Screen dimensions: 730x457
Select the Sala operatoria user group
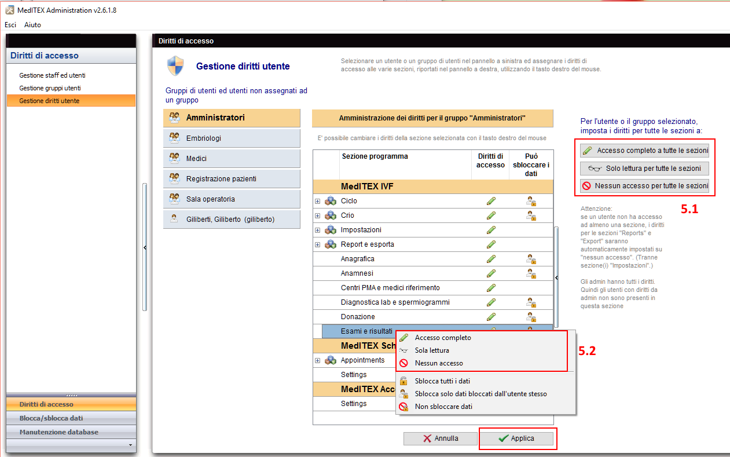(232, 199)
